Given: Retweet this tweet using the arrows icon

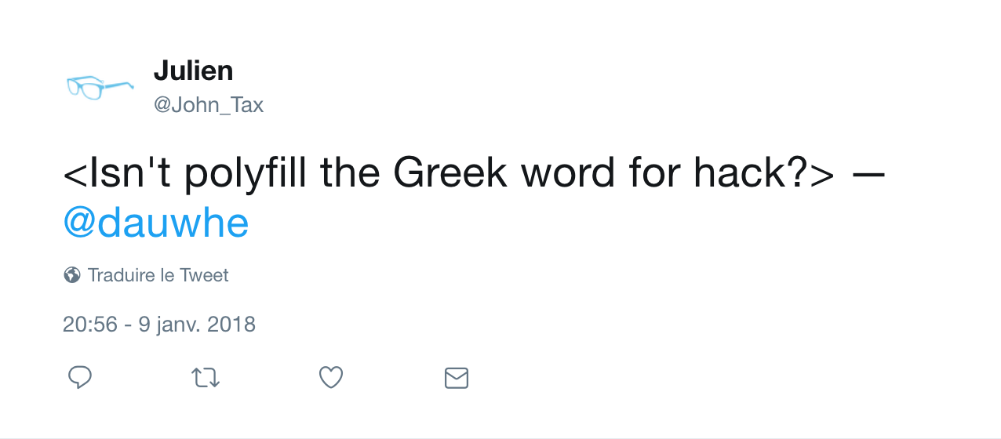Looking at the screenshot, I should (x=206, y=378).
